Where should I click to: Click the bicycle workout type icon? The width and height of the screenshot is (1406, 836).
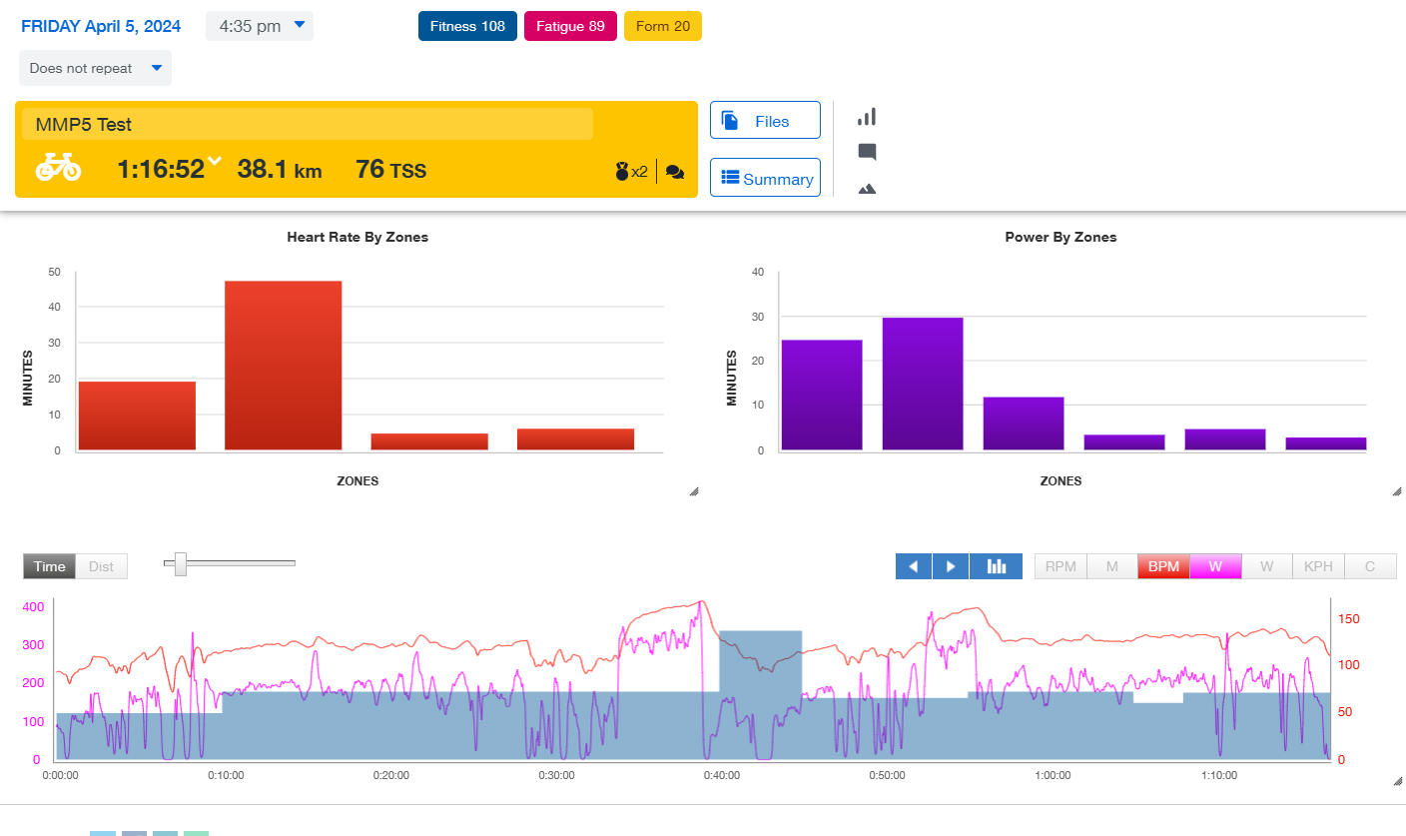pyautogui.click(x=58, y=168)
